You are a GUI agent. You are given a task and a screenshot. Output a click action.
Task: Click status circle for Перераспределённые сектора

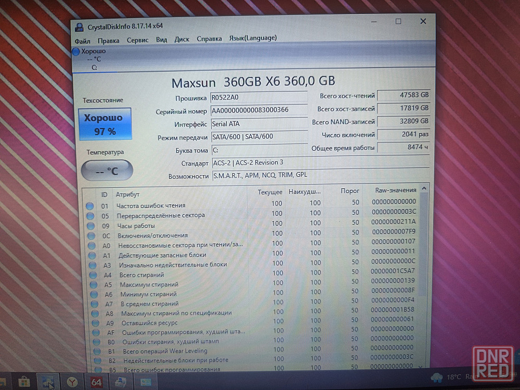click(x=90, y=216)
